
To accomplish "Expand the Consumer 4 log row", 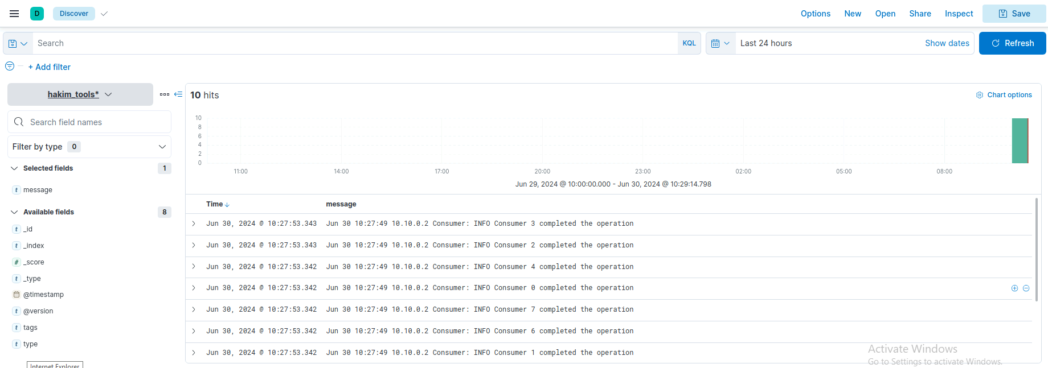I will coord(194,267).
